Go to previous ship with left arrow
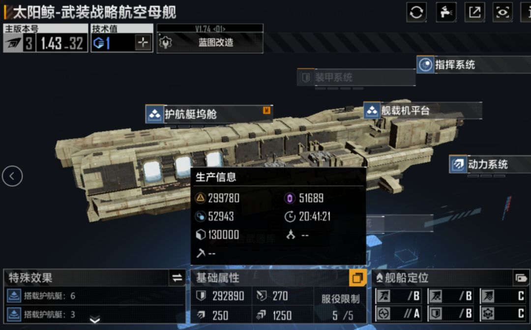Viewport: 531px width, 330px height. point(12,176)
